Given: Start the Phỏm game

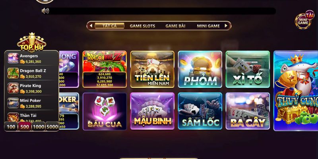Looking at the screenshot, I should click(200, 69).
